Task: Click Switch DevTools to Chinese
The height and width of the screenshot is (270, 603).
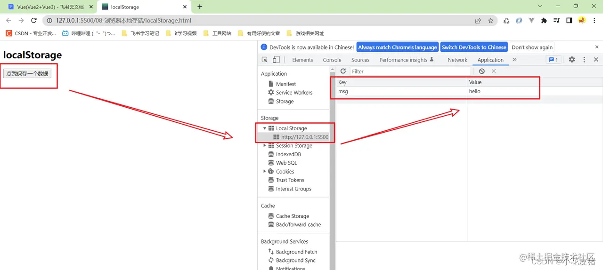Action: tap(474, 47)
